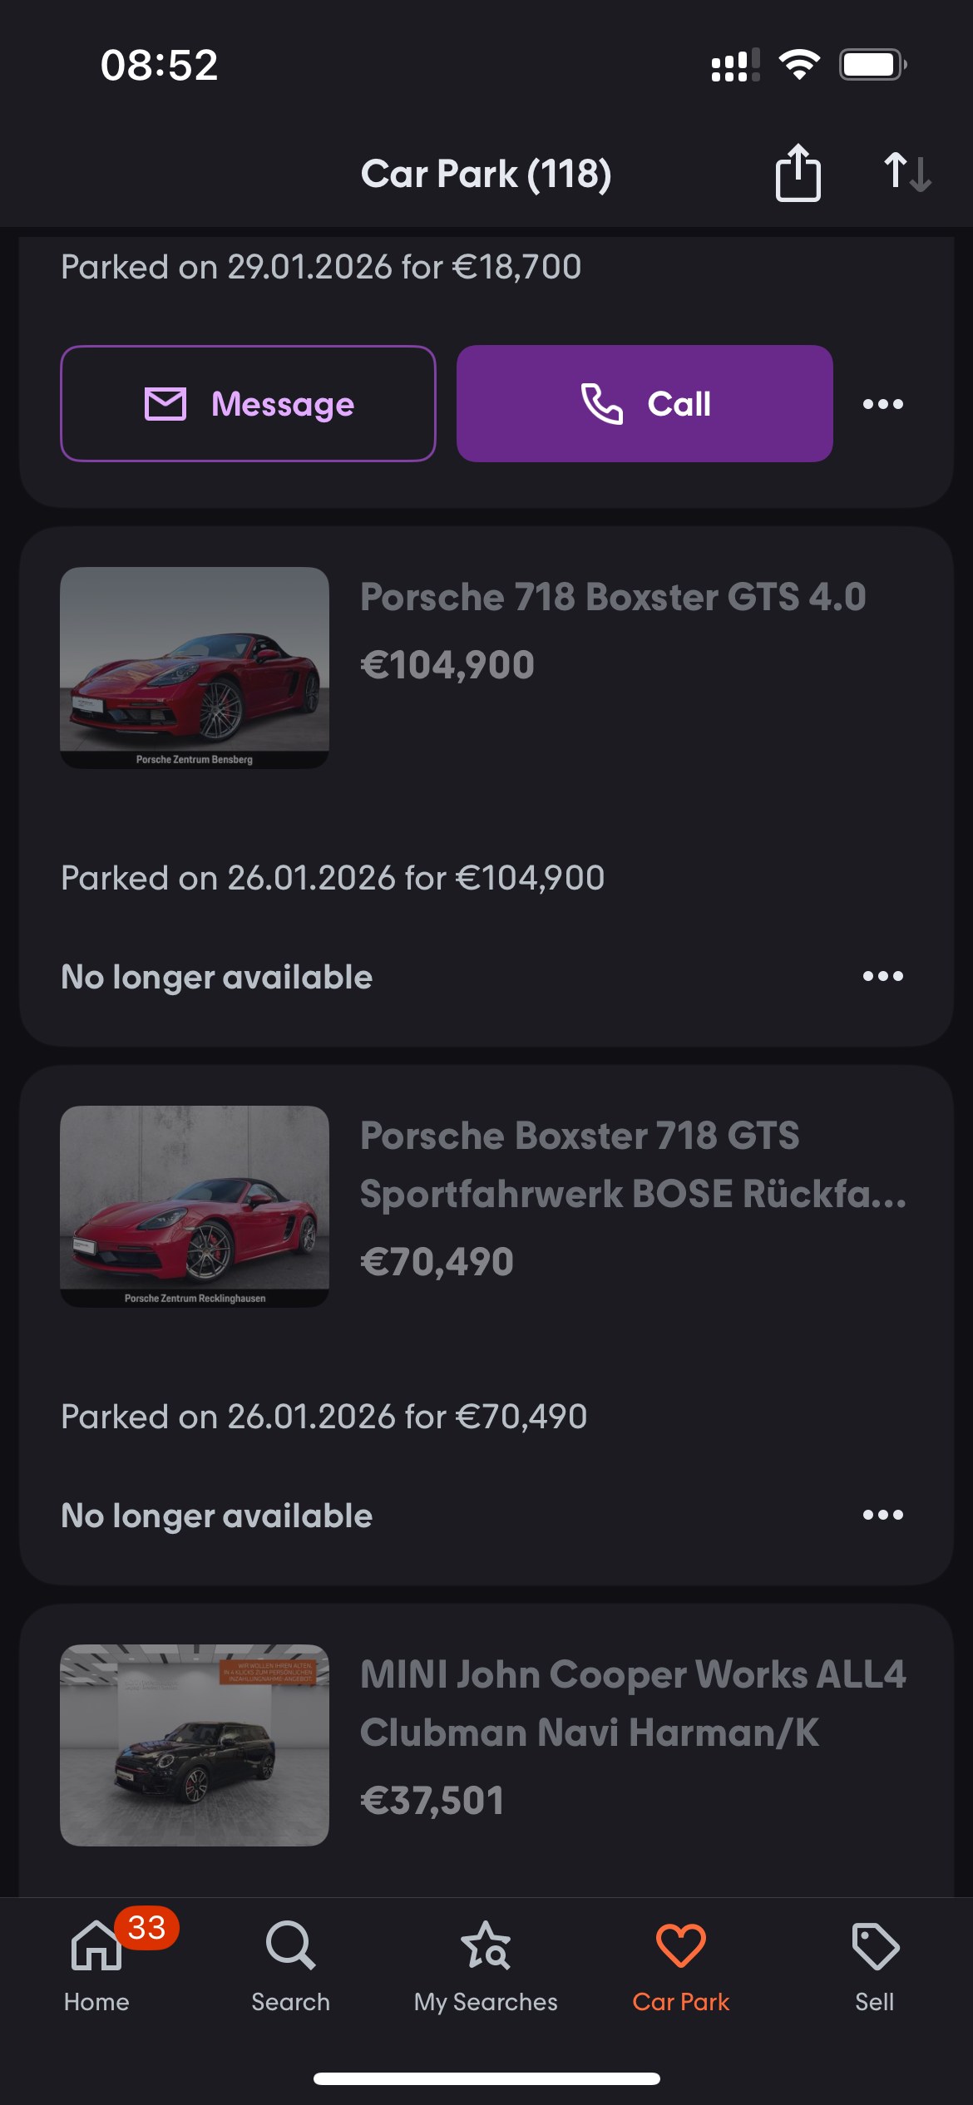Screen dimensions: 973x2105
Task: Expand options for Porsche Boxster 718 GTS Sportfahrwerk
Action: (x=882, y=1515)
